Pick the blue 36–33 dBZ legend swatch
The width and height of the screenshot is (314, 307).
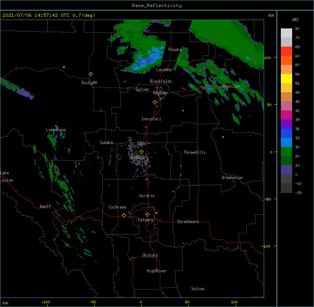(x=286, y=133)
